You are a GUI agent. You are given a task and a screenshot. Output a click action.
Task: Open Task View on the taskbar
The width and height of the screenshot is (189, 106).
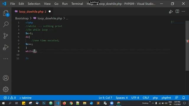pos(17,103)
